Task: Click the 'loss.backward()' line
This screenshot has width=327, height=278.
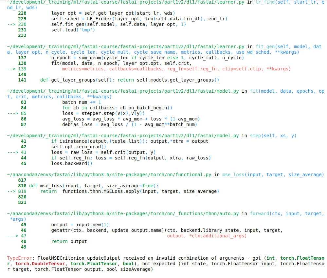Action: (x=72, y=163)
